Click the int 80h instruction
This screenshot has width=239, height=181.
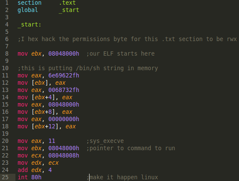[x=30, y=177]
